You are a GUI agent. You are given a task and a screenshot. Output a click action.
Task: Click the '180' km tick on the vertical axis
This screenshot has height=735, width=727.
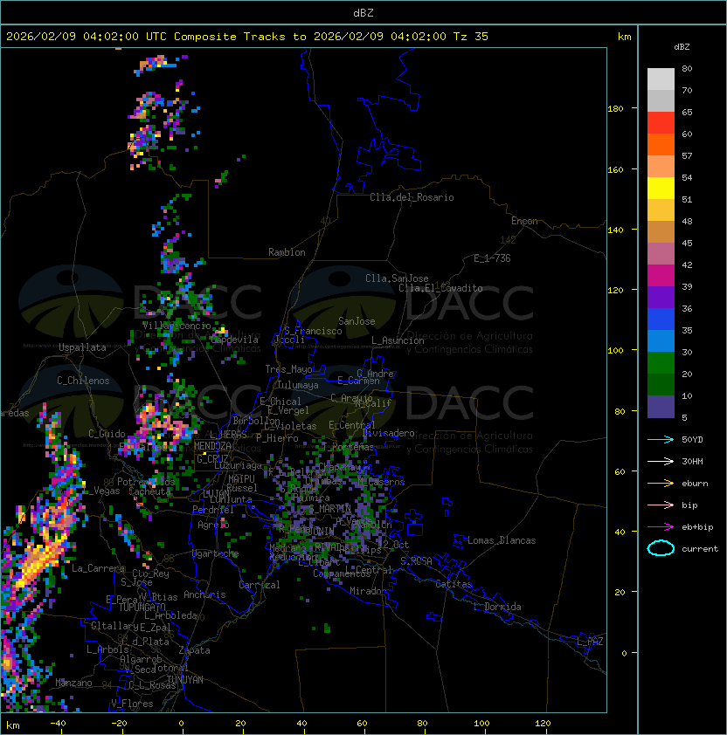pyautogui.click(x=615, y=109)
